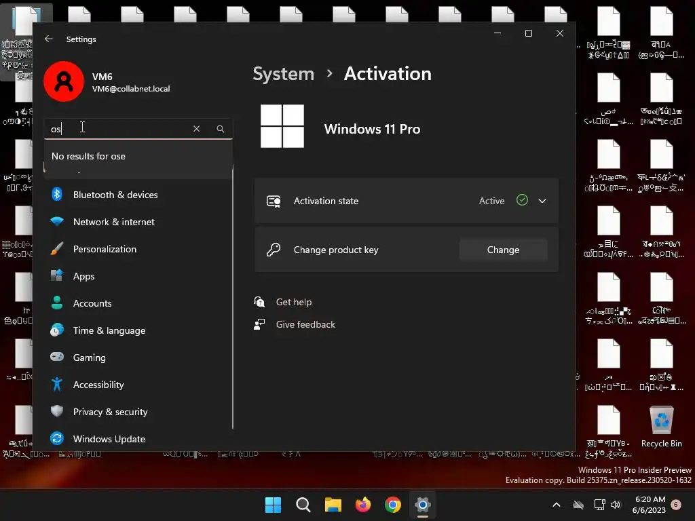Launch Firefox from taskbar

363,505
